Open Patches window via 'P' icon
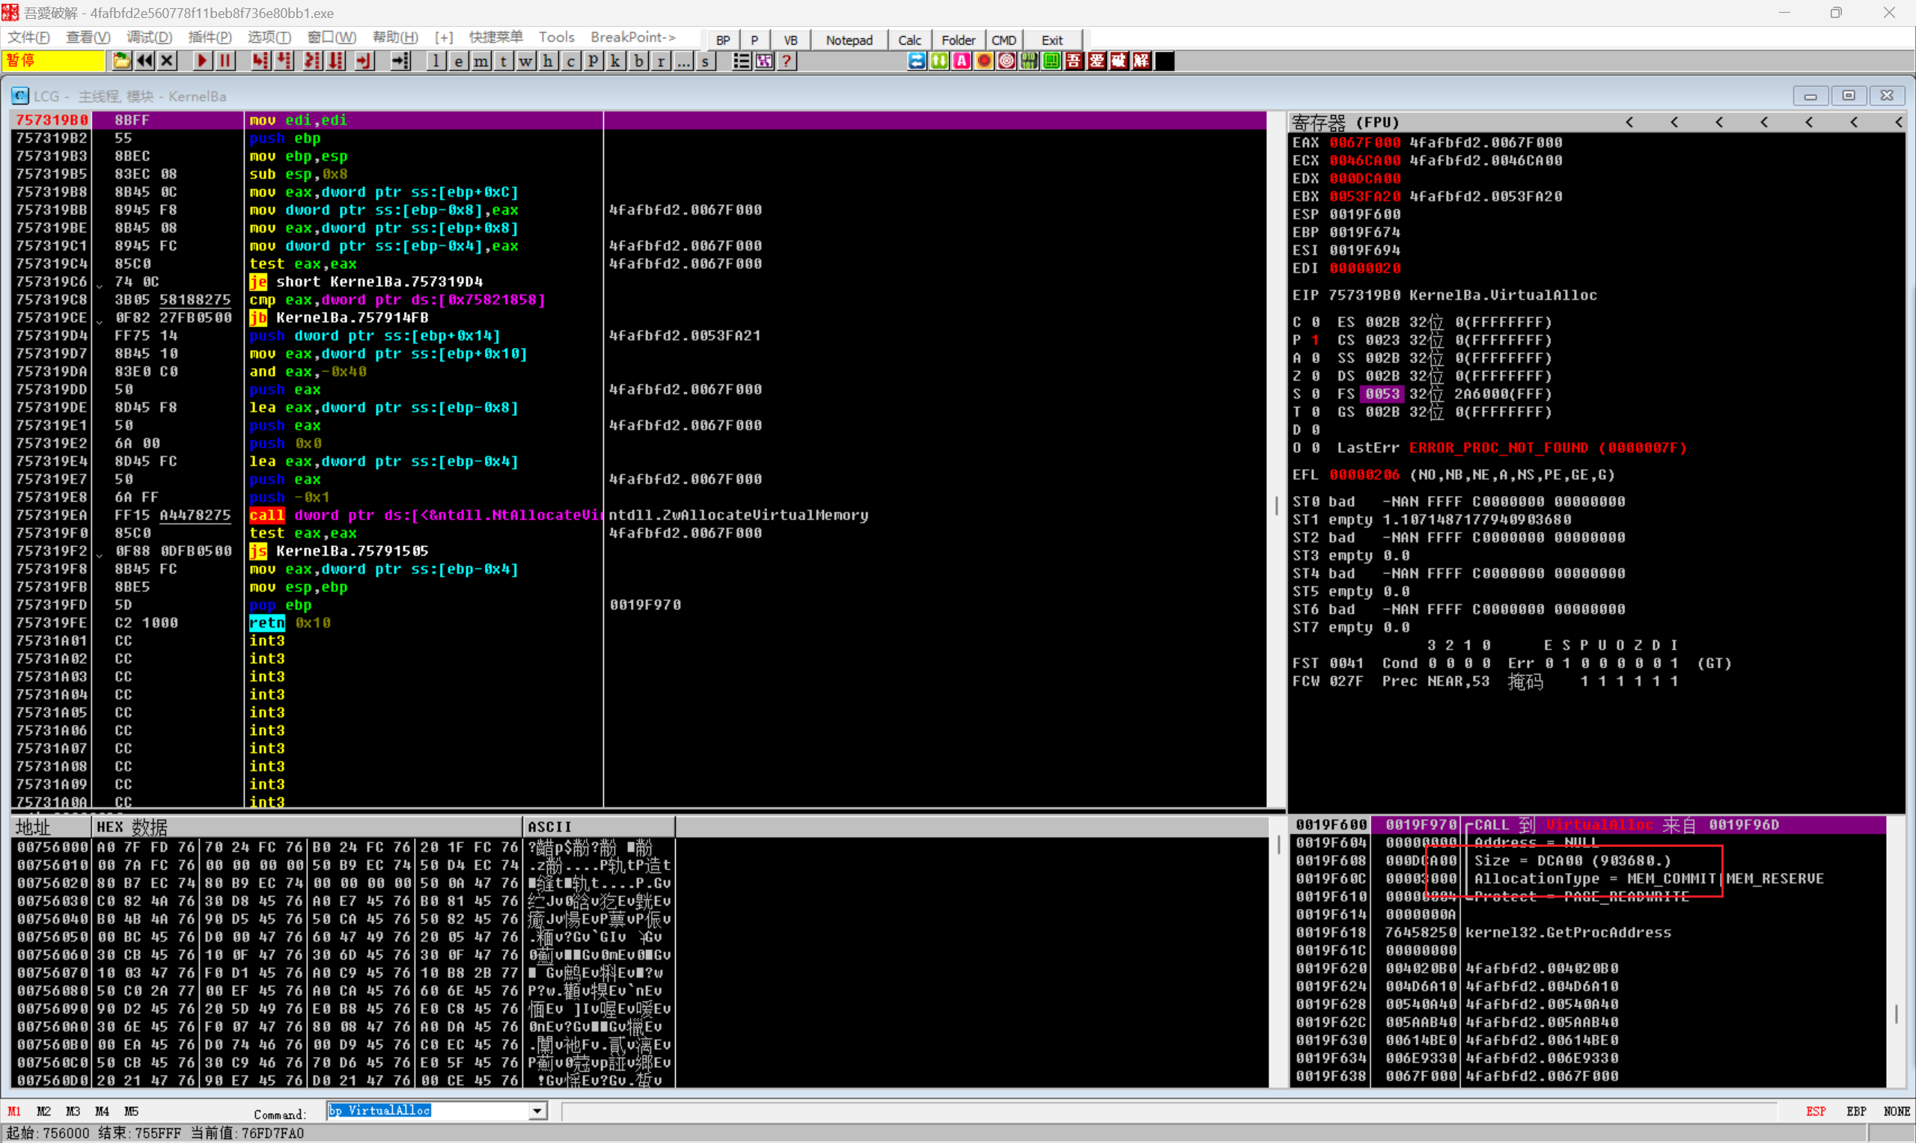The image size is (1916, 1143). coord(594,61)
